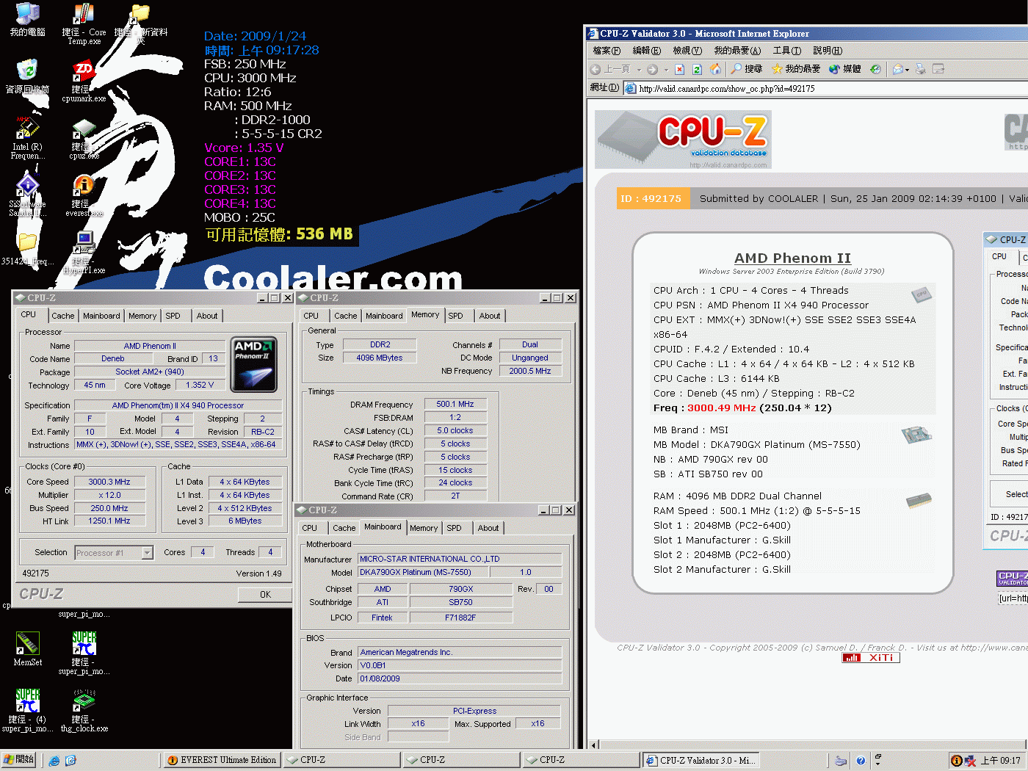Switch to About tab in CPU-Z processor window
This screenshot has width=1028, height=771.
click(207, 316)
